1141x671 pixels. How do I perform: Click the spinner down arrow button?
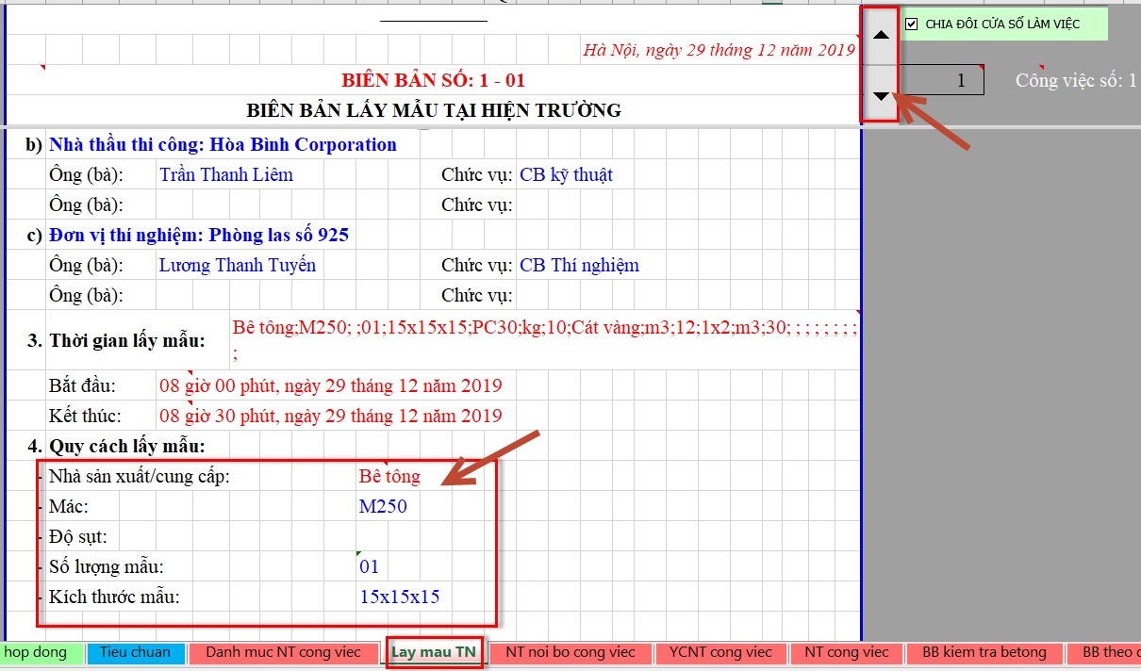point(881,94)
